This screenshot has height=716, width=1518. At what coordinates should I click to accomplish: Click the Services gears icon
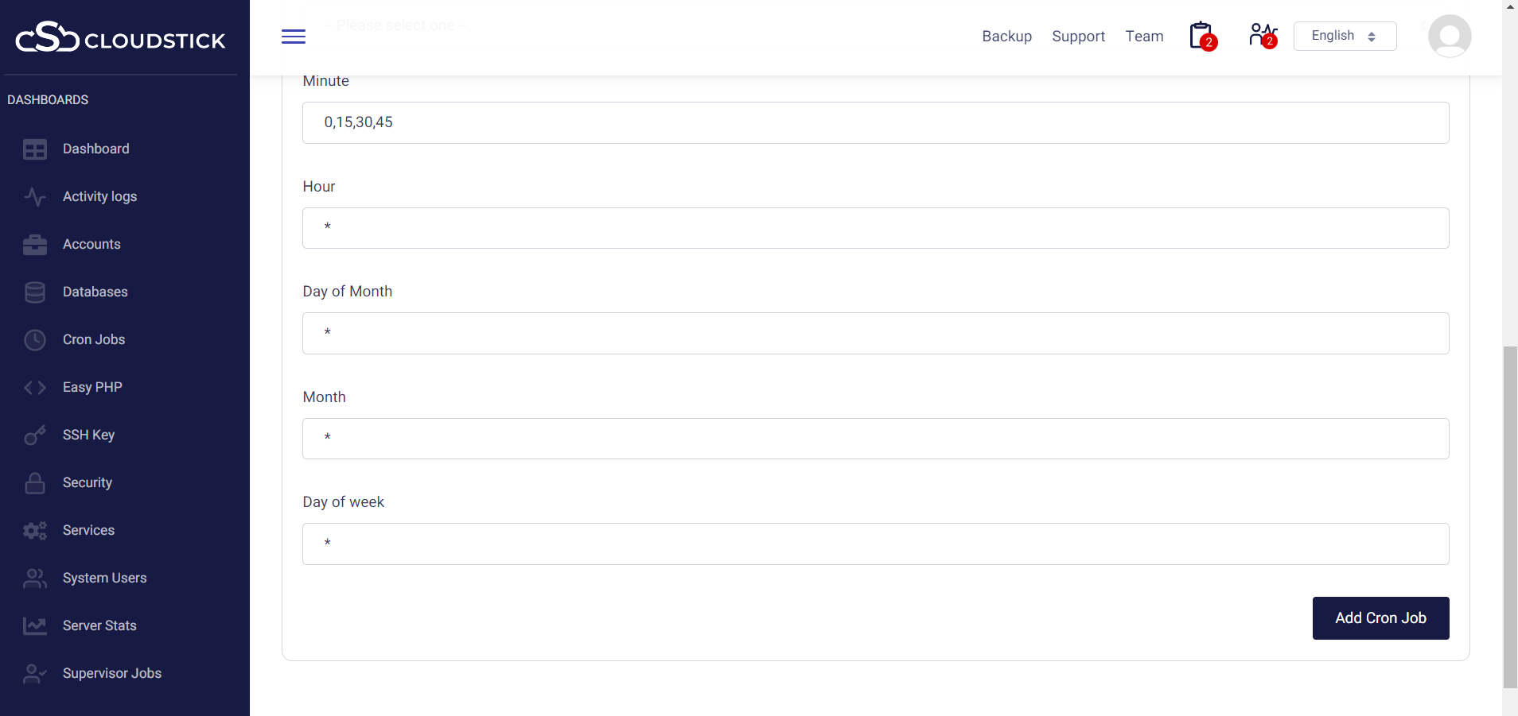(35, 531)
